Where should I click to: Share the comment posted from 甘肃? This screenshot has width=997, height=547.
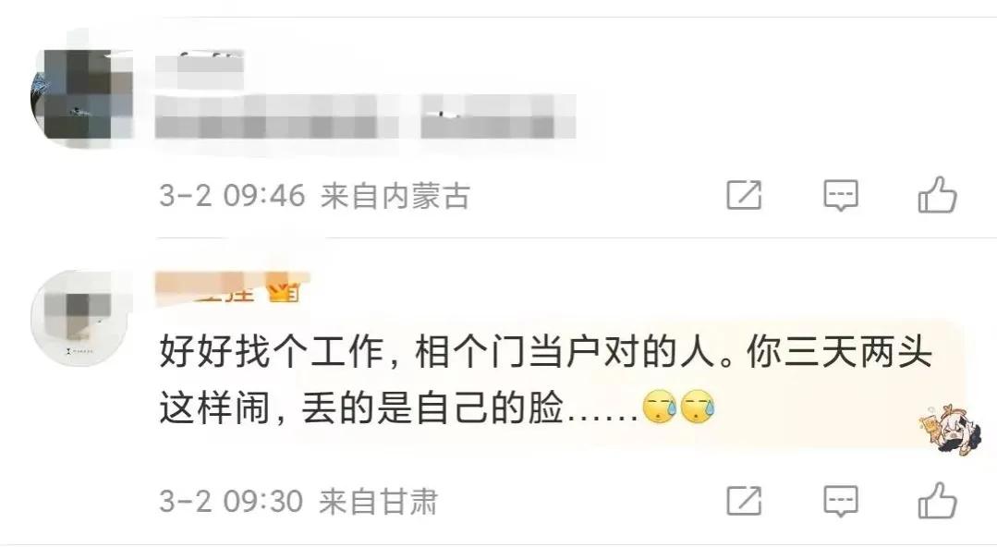744,501
